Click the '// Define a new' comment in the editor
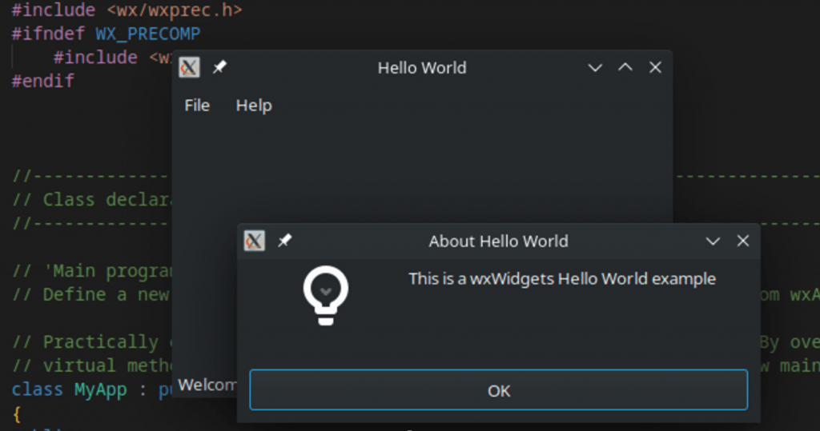 (x=91, y=294)
